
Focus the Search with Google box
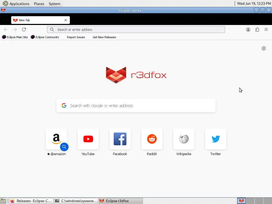[x=136, y=105]
